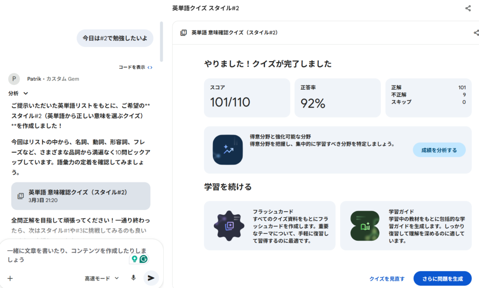This screenshot has height=288, width=479.
Task: Click the message input text field
Action: [x=68, y=255]
